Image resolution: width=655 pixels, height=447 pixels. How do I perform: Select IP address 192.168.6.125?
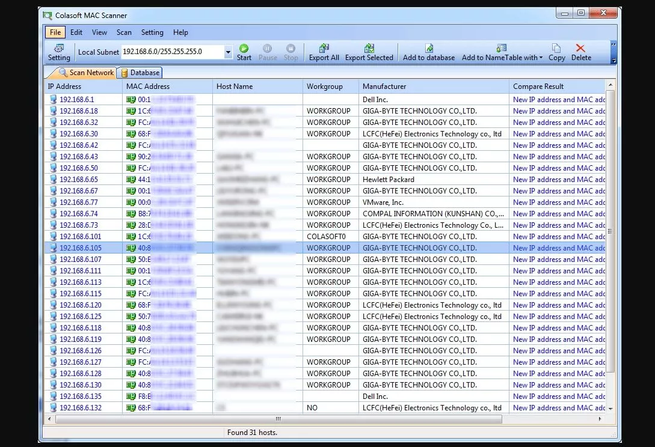click(x=80, y=317)
